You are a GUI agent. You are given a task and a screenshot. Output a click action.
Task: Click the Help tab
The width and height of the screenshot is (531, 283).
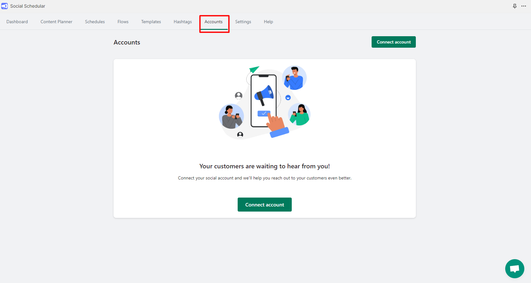click(268, 22)
